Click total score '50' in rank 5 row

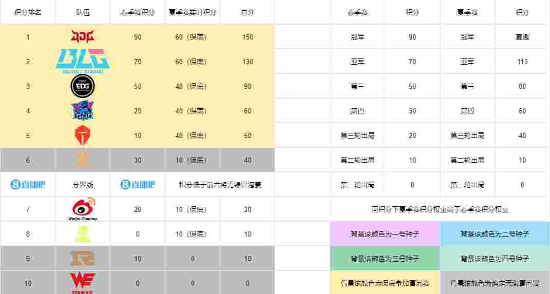coord(248,135)
